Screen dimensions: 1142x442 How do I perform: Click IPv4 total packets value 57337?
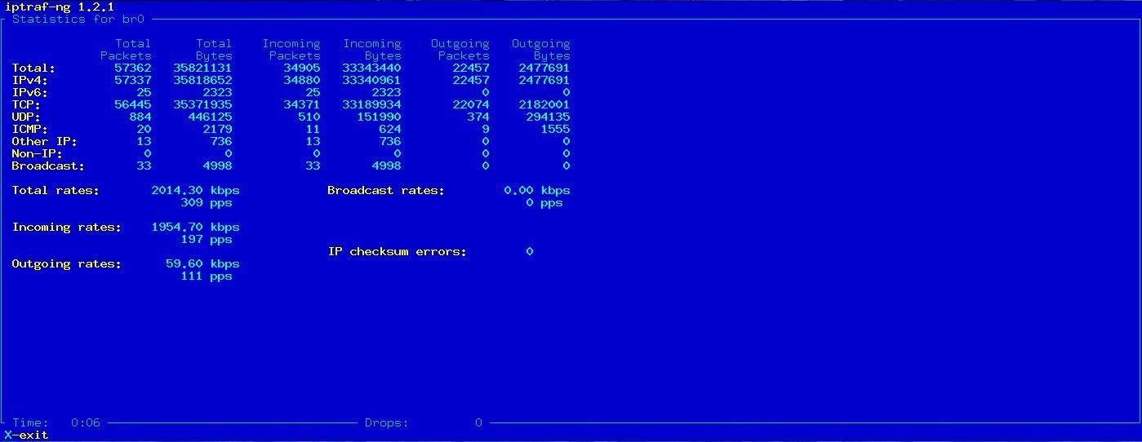coord(133,80)
